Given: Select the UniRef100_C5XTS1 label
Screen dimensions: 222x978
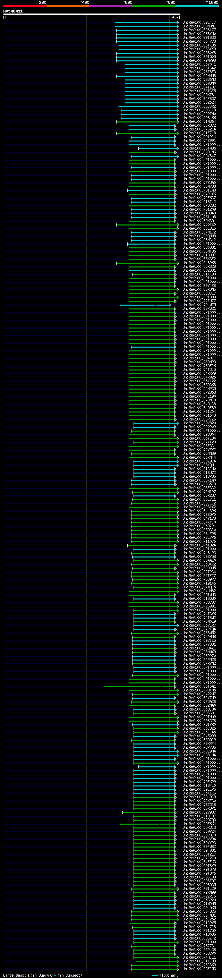Looking at the screenshot, I should coord(199,95).
